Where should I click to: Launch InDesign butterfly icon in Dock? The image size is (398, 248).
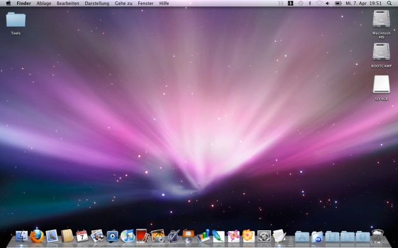click(233, 236)
